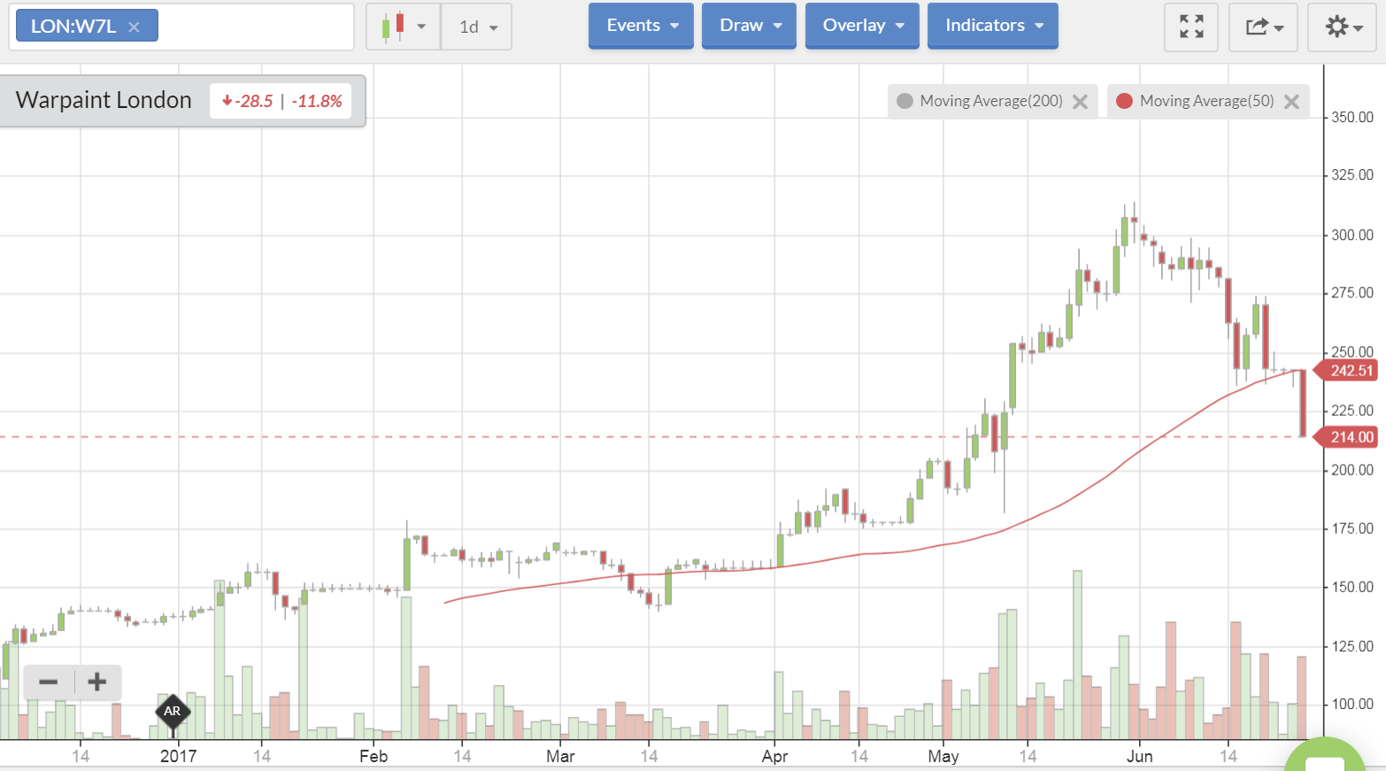The width and height of the screenshot is (1386, 771).
Task: Open the chart settings gear menu
Action: 1343,27
